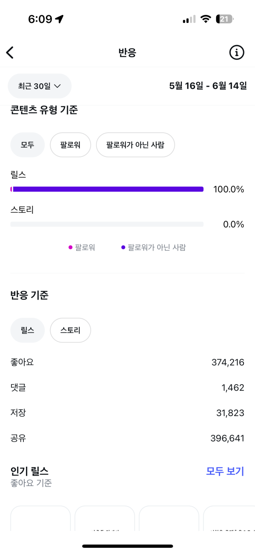Open the second popular reel thumbnail
The image size is (255, 553).
(x=105, y=519)
